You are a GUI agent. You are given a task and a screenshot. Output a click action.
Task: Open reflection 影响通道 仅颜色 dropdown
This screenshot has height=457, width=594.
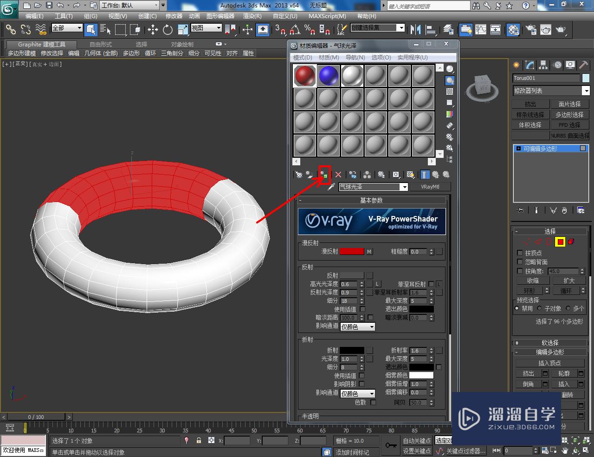pyautogui.click(x=357, y=326)
